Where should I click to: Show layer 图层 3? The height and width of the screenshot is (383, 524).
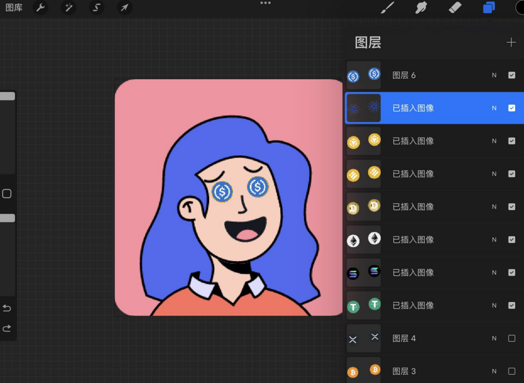[512, 371]
